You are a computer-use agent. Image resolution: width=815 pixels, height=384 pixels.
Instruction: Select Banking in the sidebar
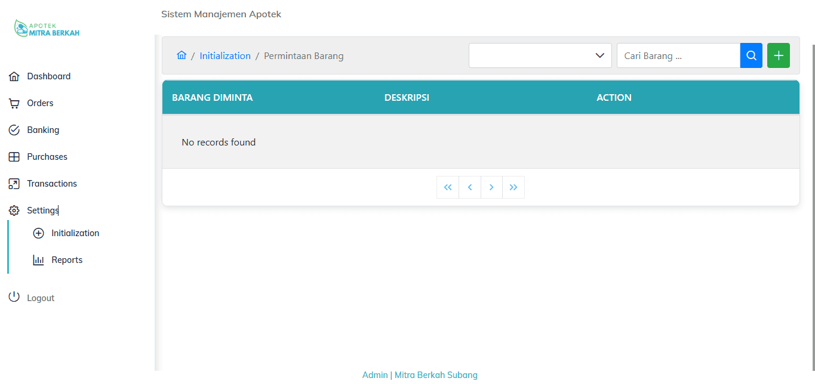coord(43,130)
